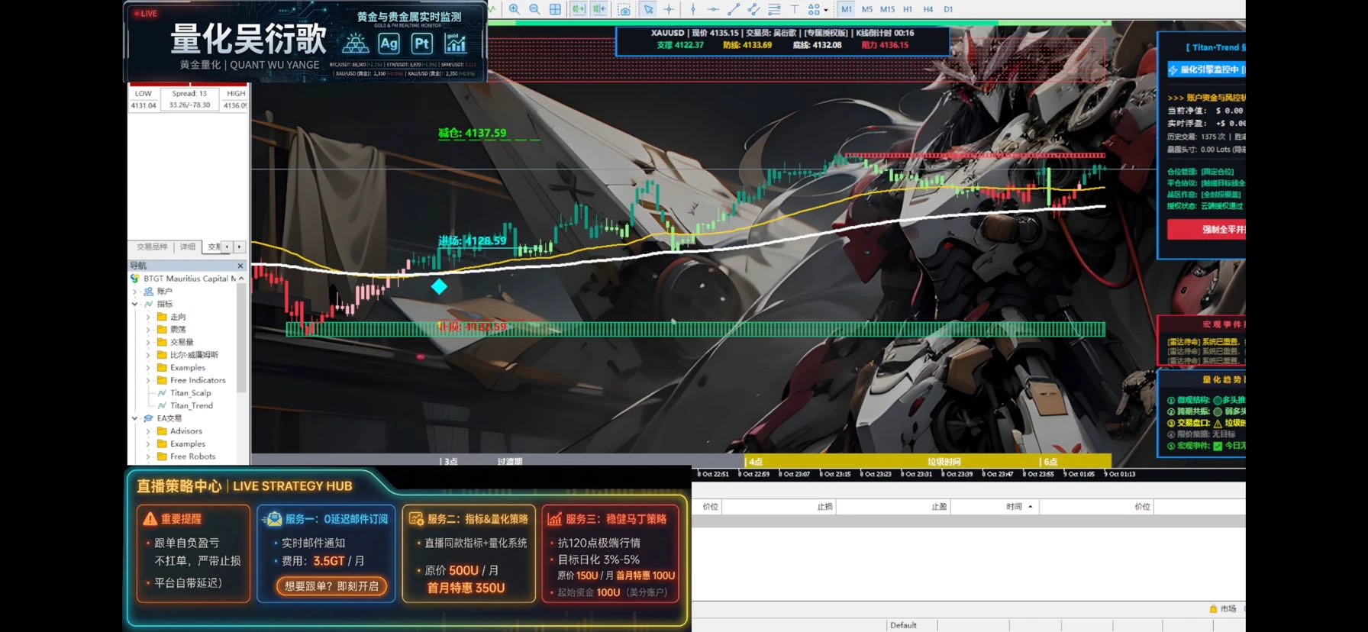Take a chart screenshot with camera icon
This screenshot has width=1368, height=632.
point(624,9)
